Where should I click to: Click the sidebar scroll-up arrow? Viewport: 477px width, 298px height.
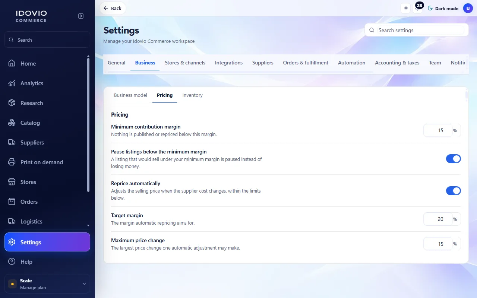[88, 56]
